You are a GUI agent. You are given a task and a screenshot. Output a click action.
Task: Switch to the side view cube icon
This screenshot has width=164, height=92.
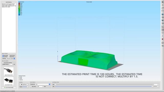(162, 23)
